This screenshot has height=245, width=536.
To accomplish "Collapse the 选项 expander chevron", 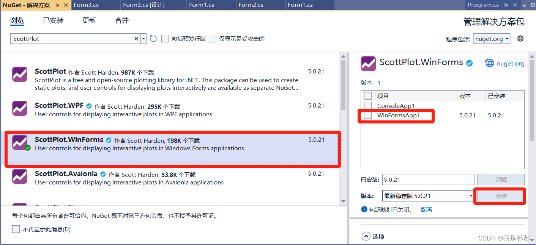I will point(366,236).
